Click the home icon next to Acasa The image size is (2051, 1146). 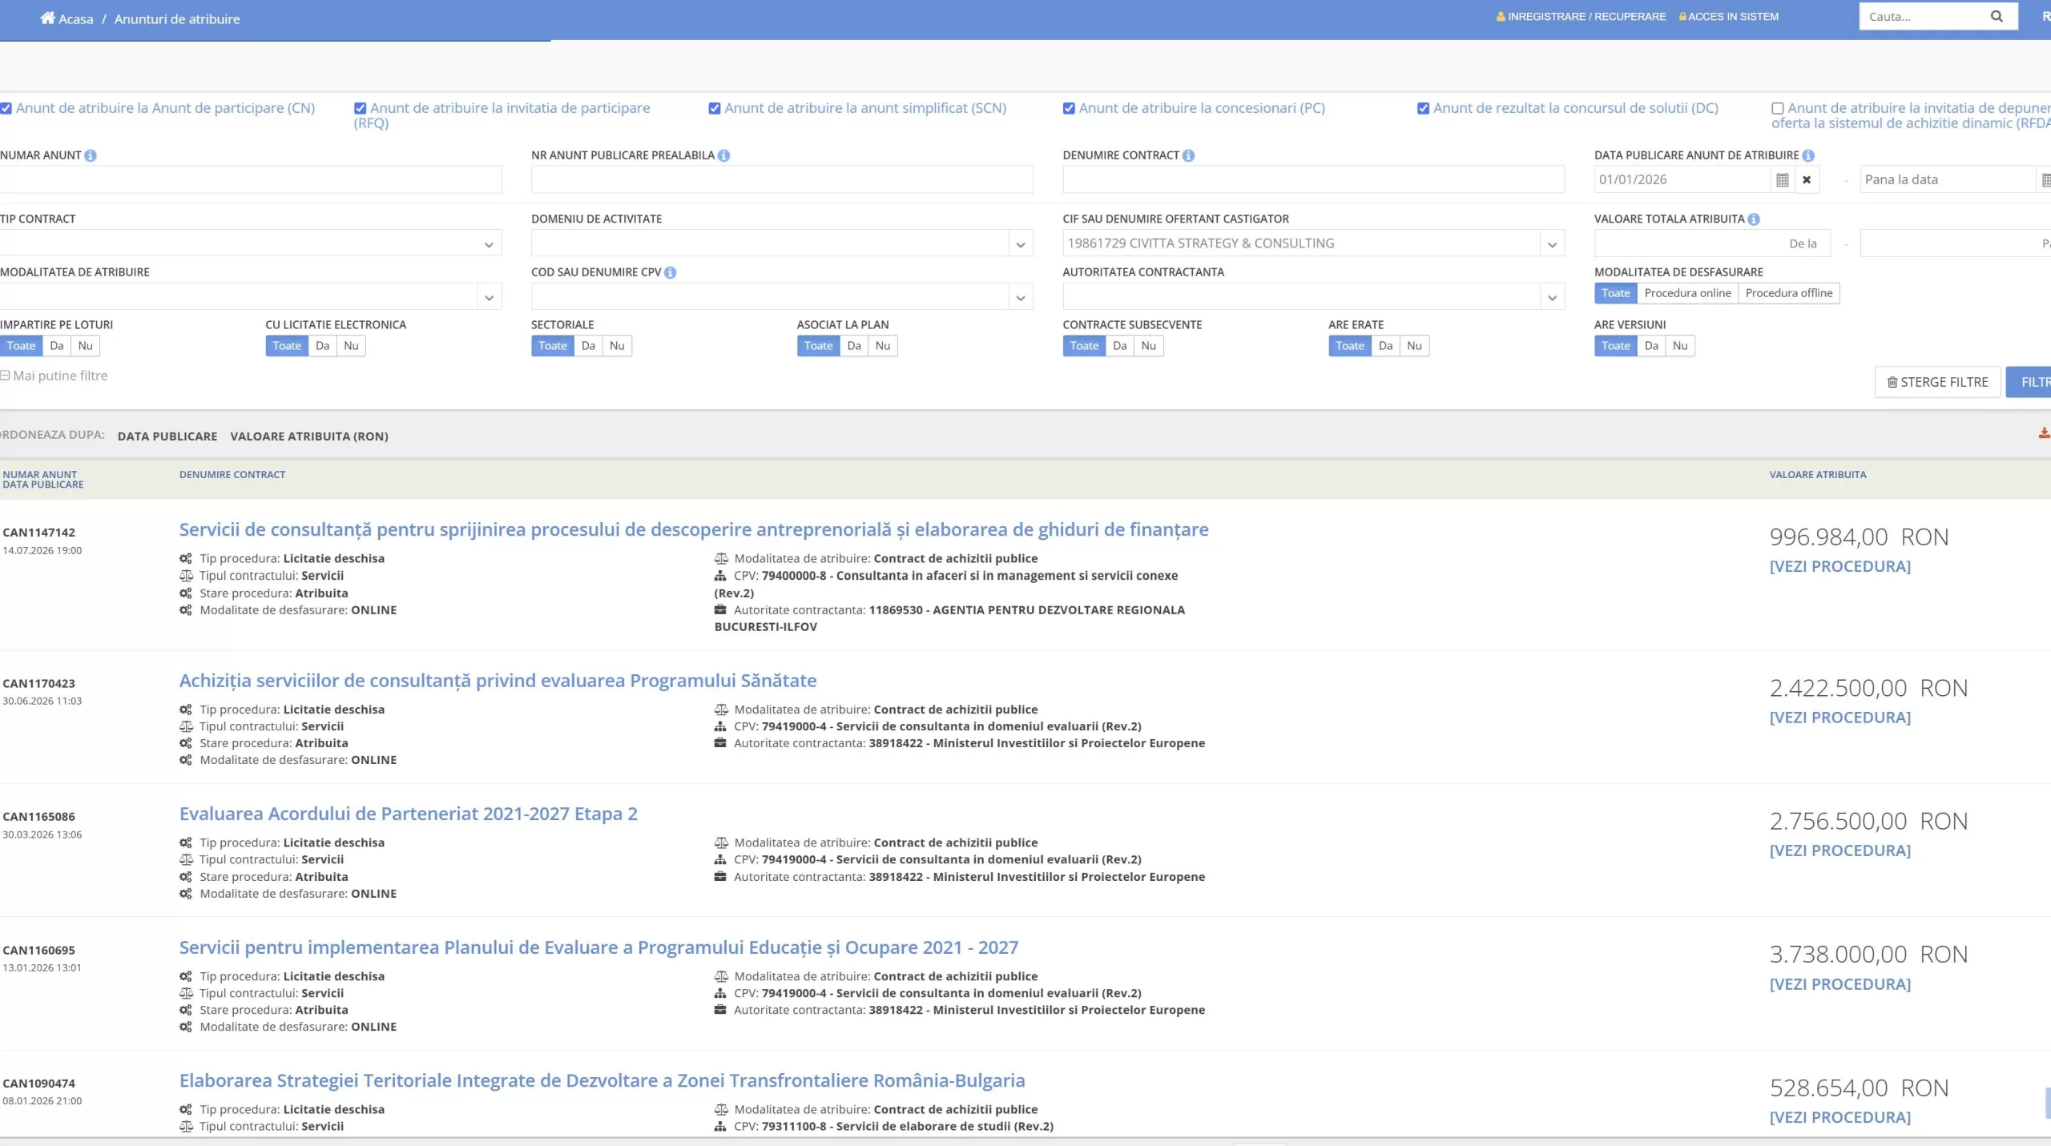pos(47,18)
